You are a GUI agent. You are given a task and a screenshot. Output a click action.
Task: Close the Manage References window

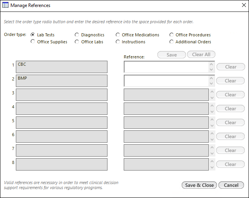click(x=244, y=5)
